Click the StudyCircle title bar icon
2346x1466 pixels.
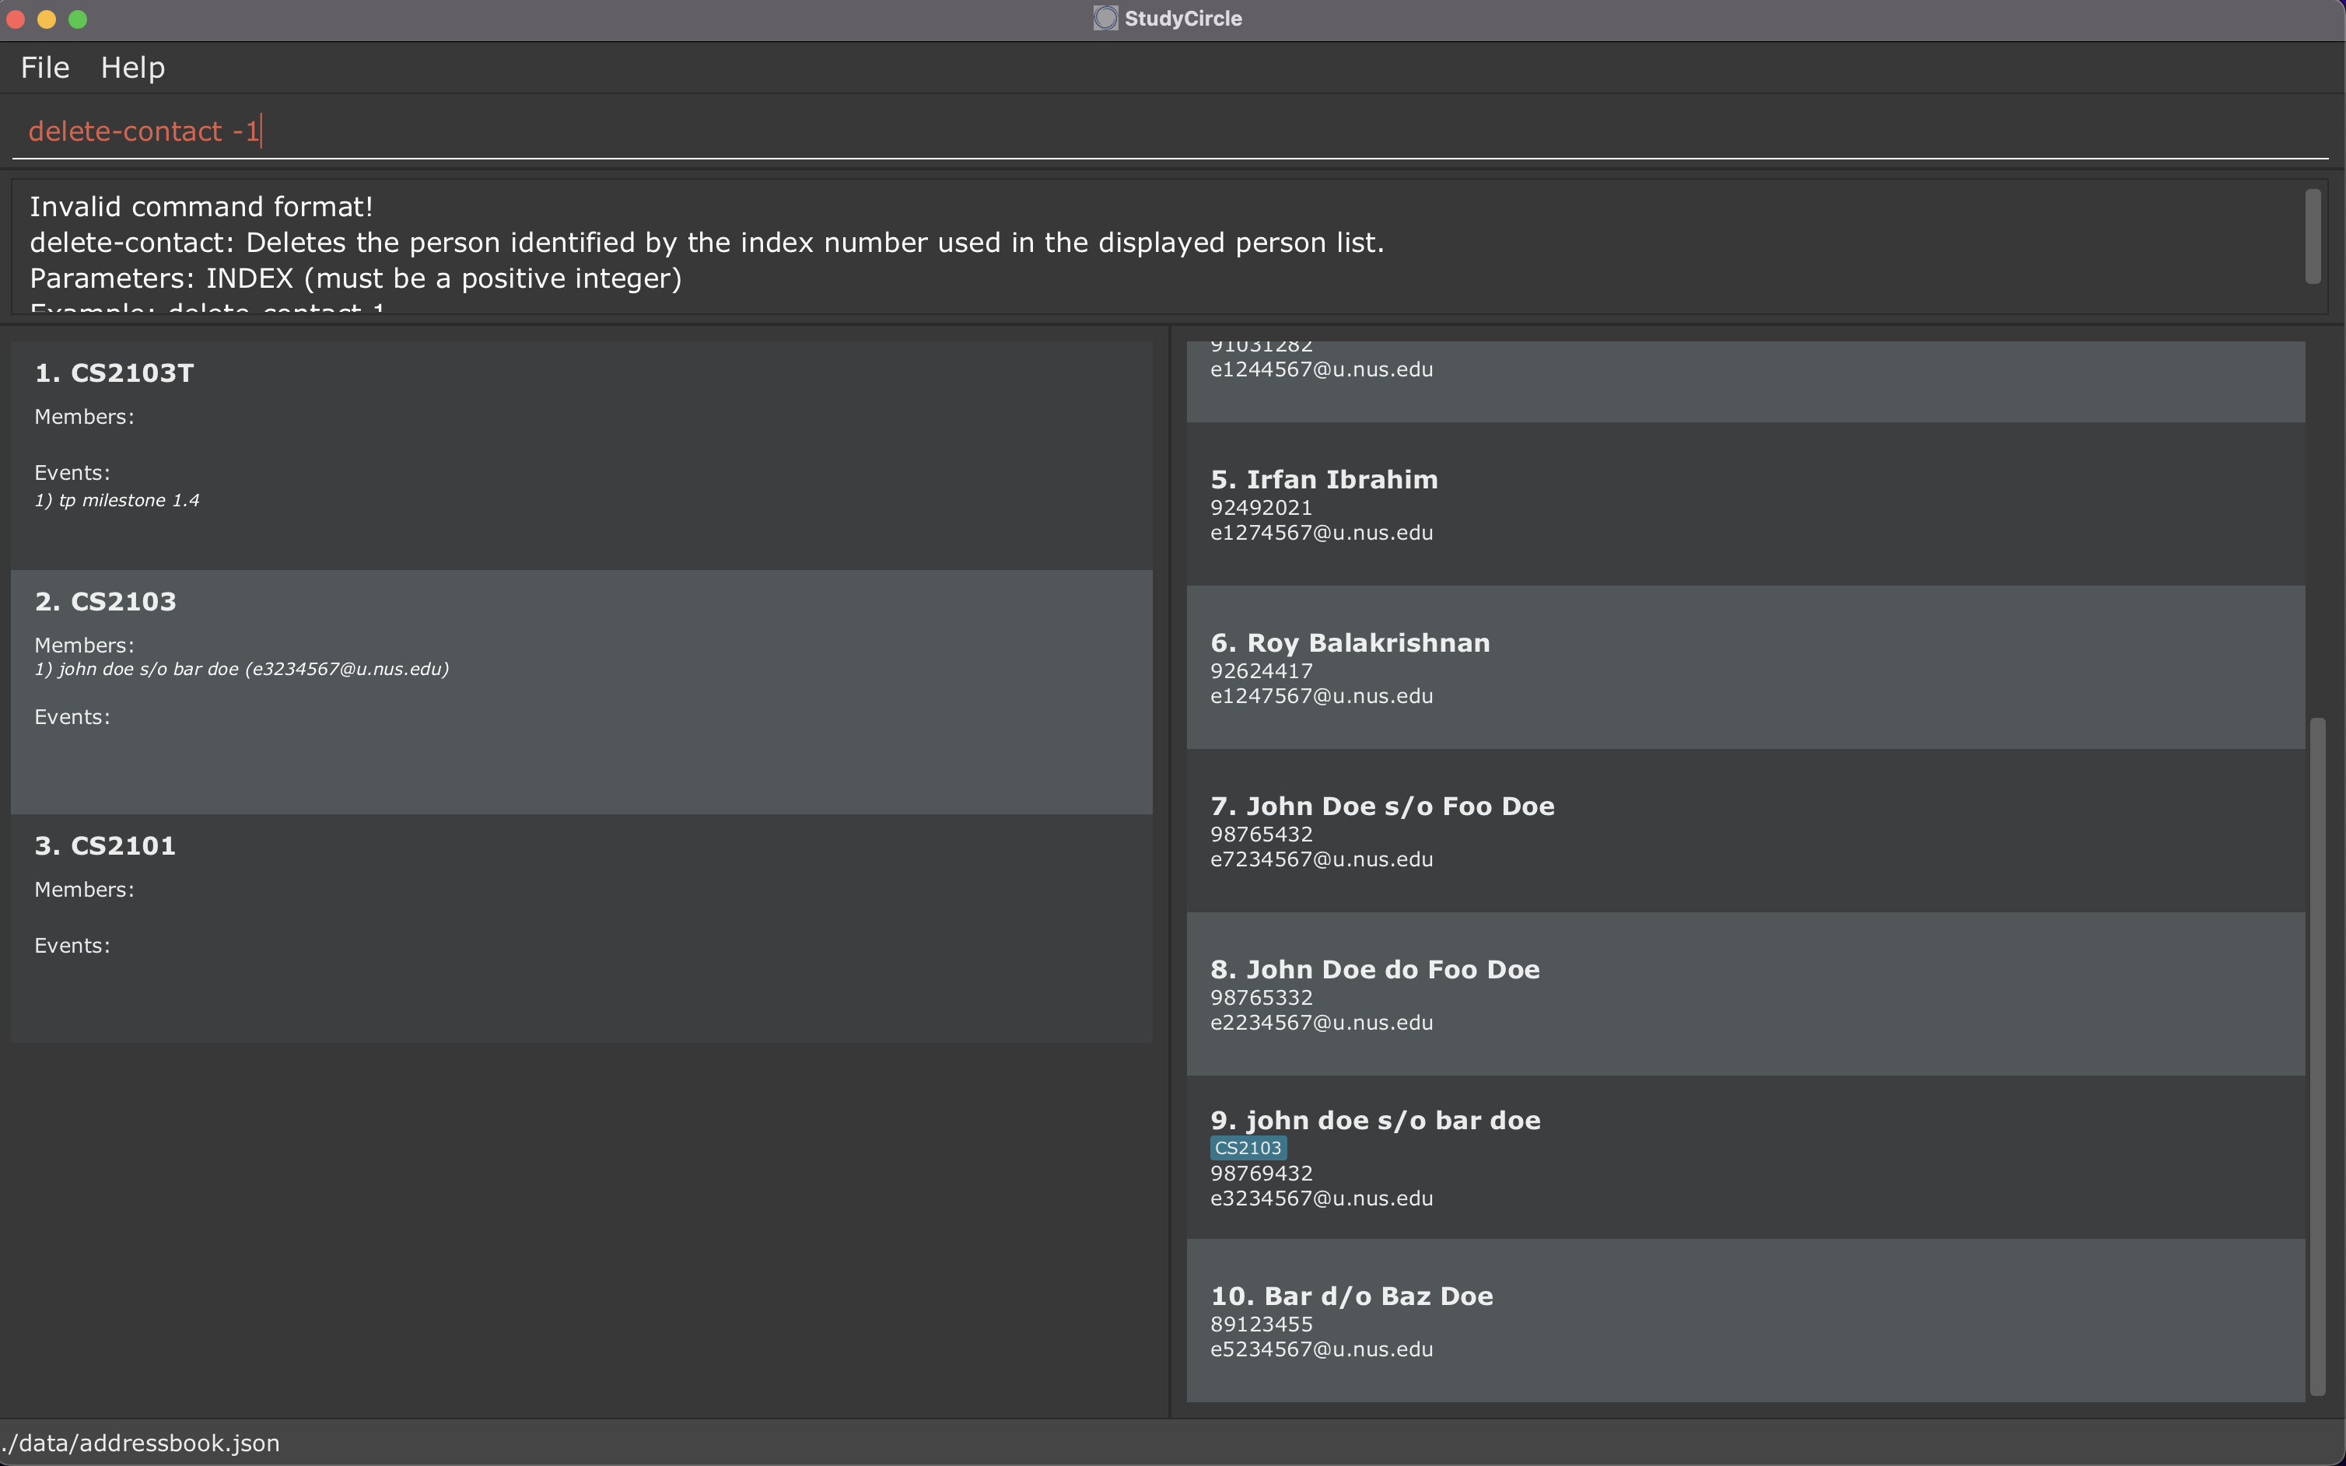[x=1105, y=19]
